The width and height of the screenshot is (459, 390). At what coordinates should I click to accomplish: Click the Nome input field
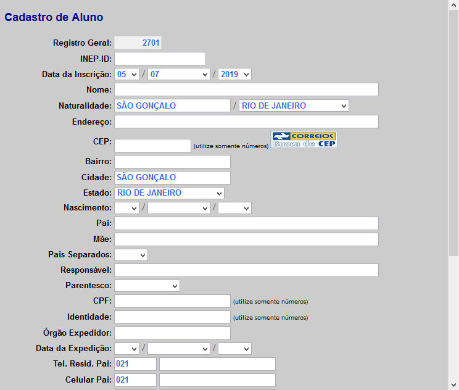(x=246, y=90)
